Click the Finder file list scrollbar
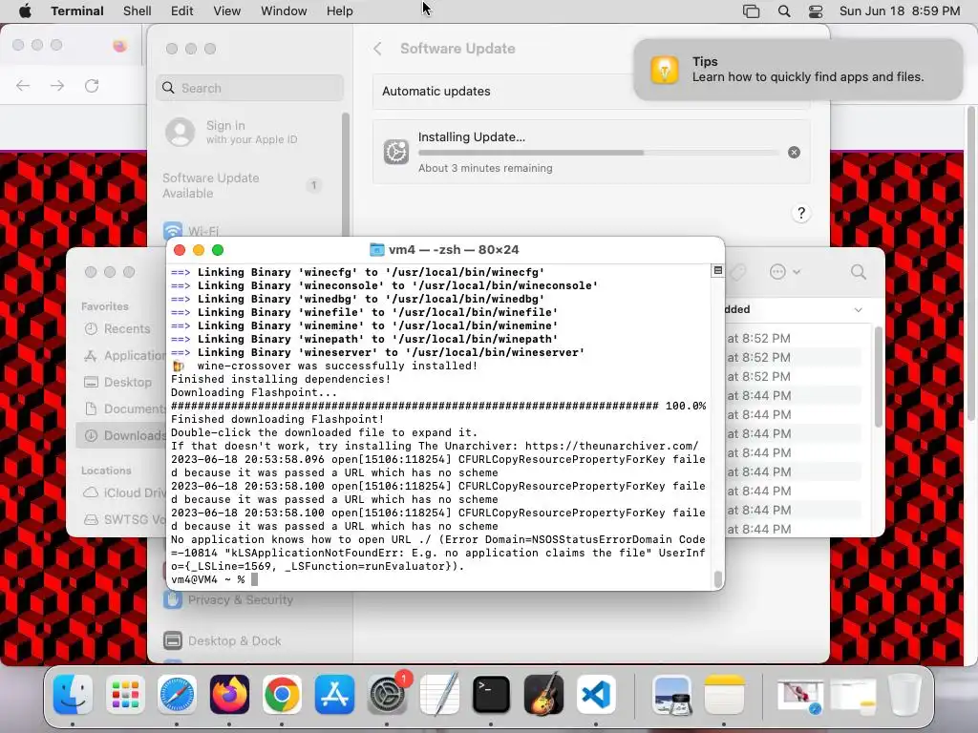This screenshot has height=733, width=978. pos(879,377)
